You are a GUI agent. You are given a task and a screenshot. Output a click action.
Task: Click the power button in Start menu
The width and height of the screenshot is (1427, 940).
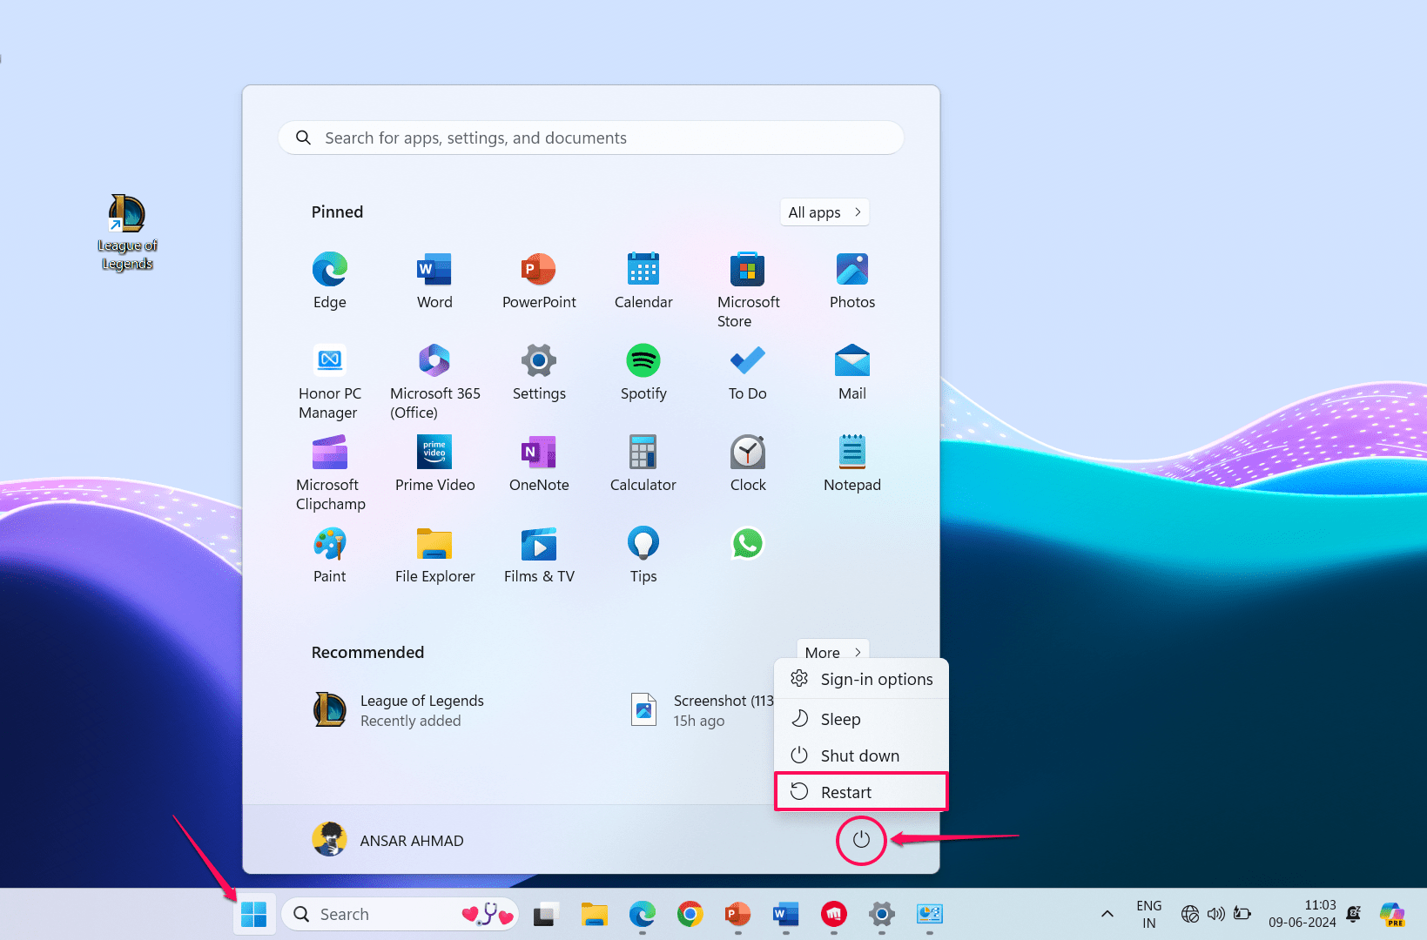(861, 840)
